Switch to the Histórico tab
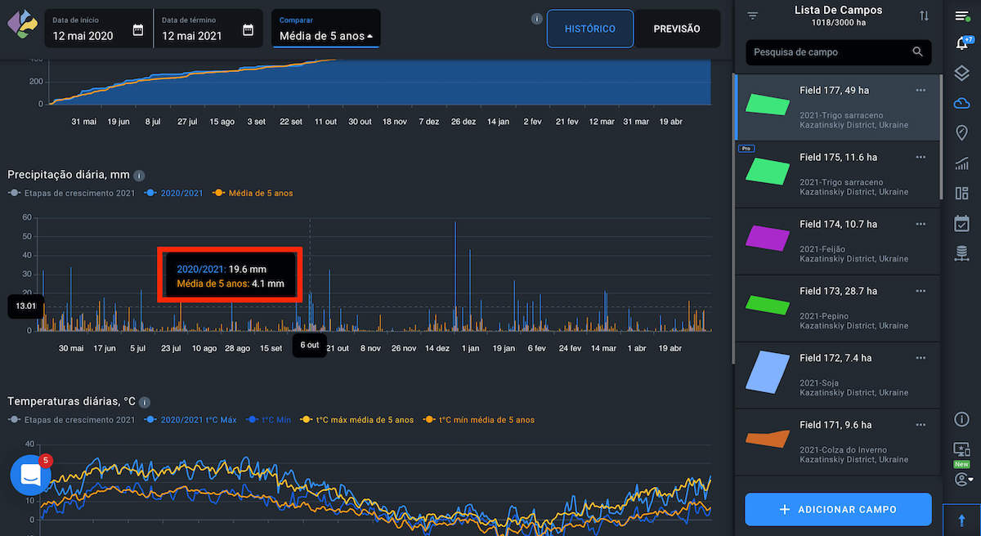 (x=589, y=29)
